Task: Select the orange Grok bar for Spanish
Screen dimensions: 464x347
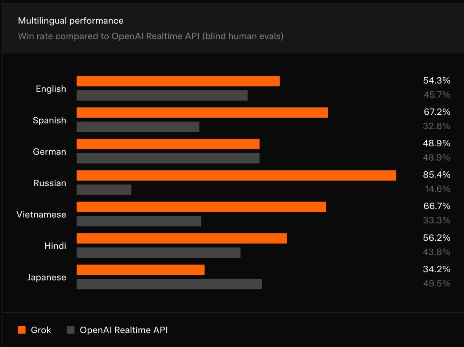Action: click(x=202, y=113)
